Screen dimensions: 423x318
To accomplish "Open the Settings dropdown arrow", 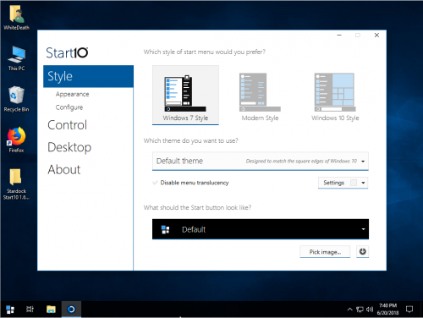I will pyautogui.click(x=363, y=183).
